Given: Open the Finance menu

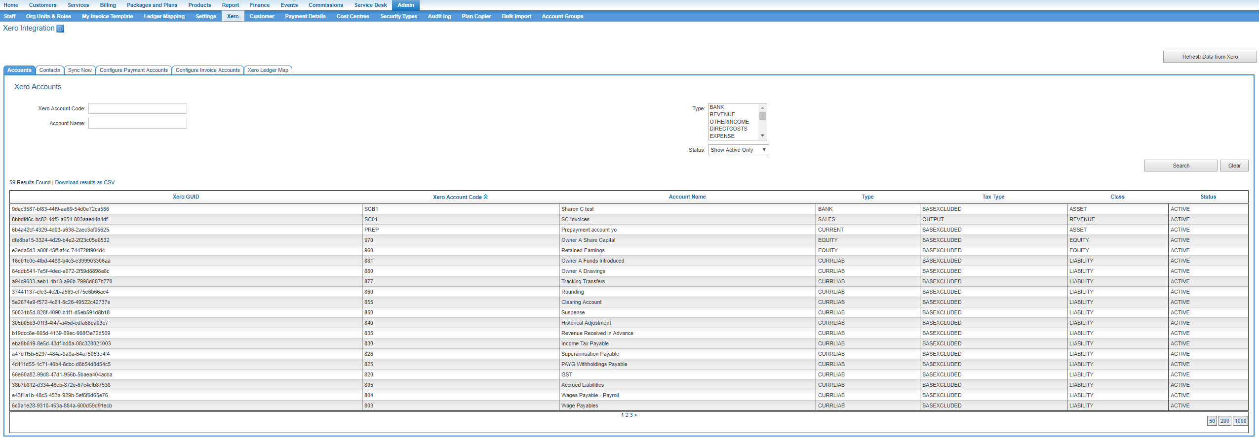Looking at the screenshot, I should pos(260,5).
